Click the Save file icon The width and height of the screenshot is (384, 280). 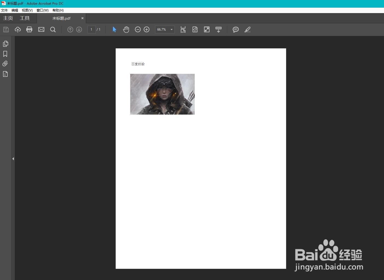point(6,30)
